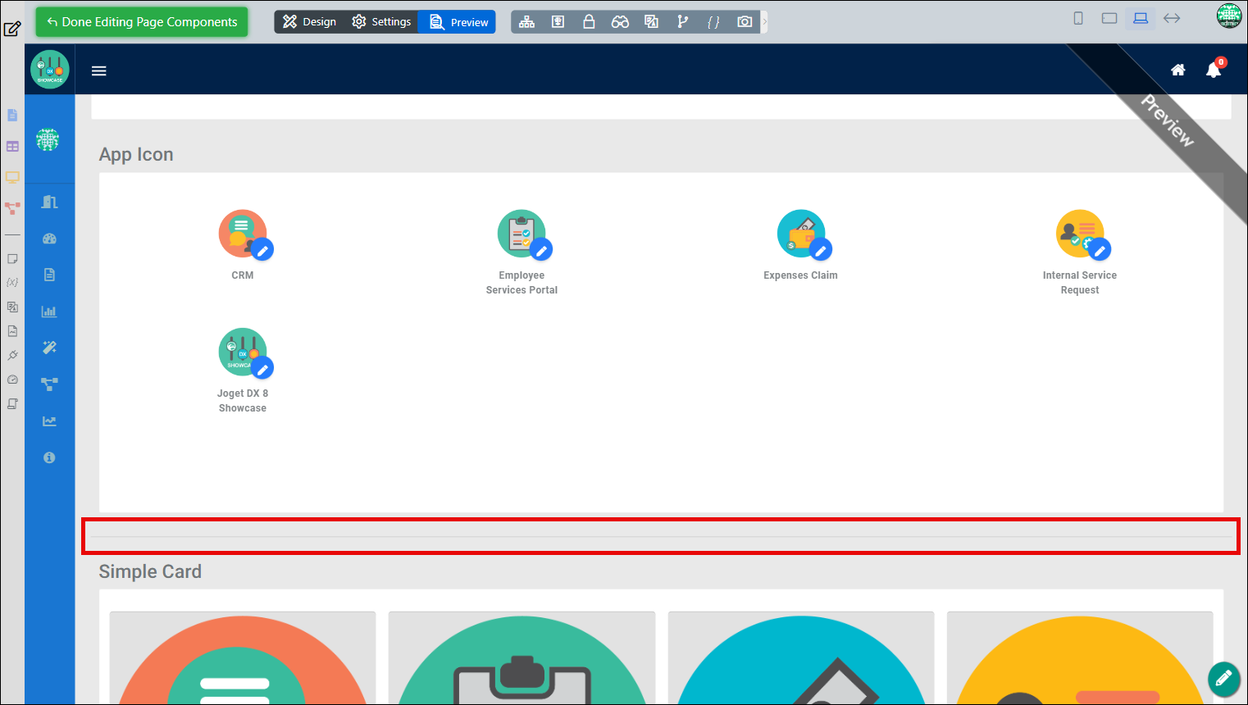This screenshot has width=1248, height=705.
Task: Open the form builder blue document icon
Action: (12, 116)
